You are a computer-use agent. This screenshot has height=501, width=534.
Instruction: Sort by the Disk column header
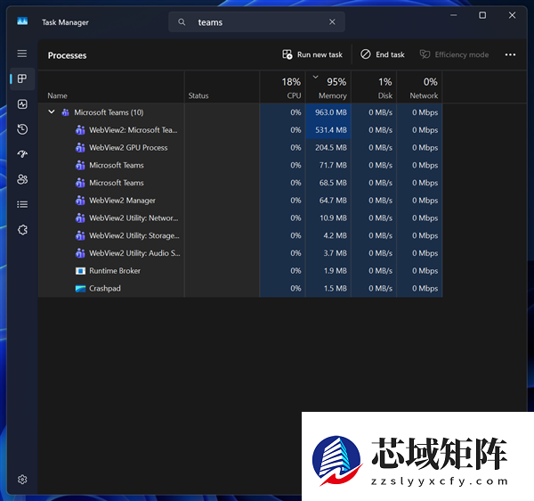(374, 87)
